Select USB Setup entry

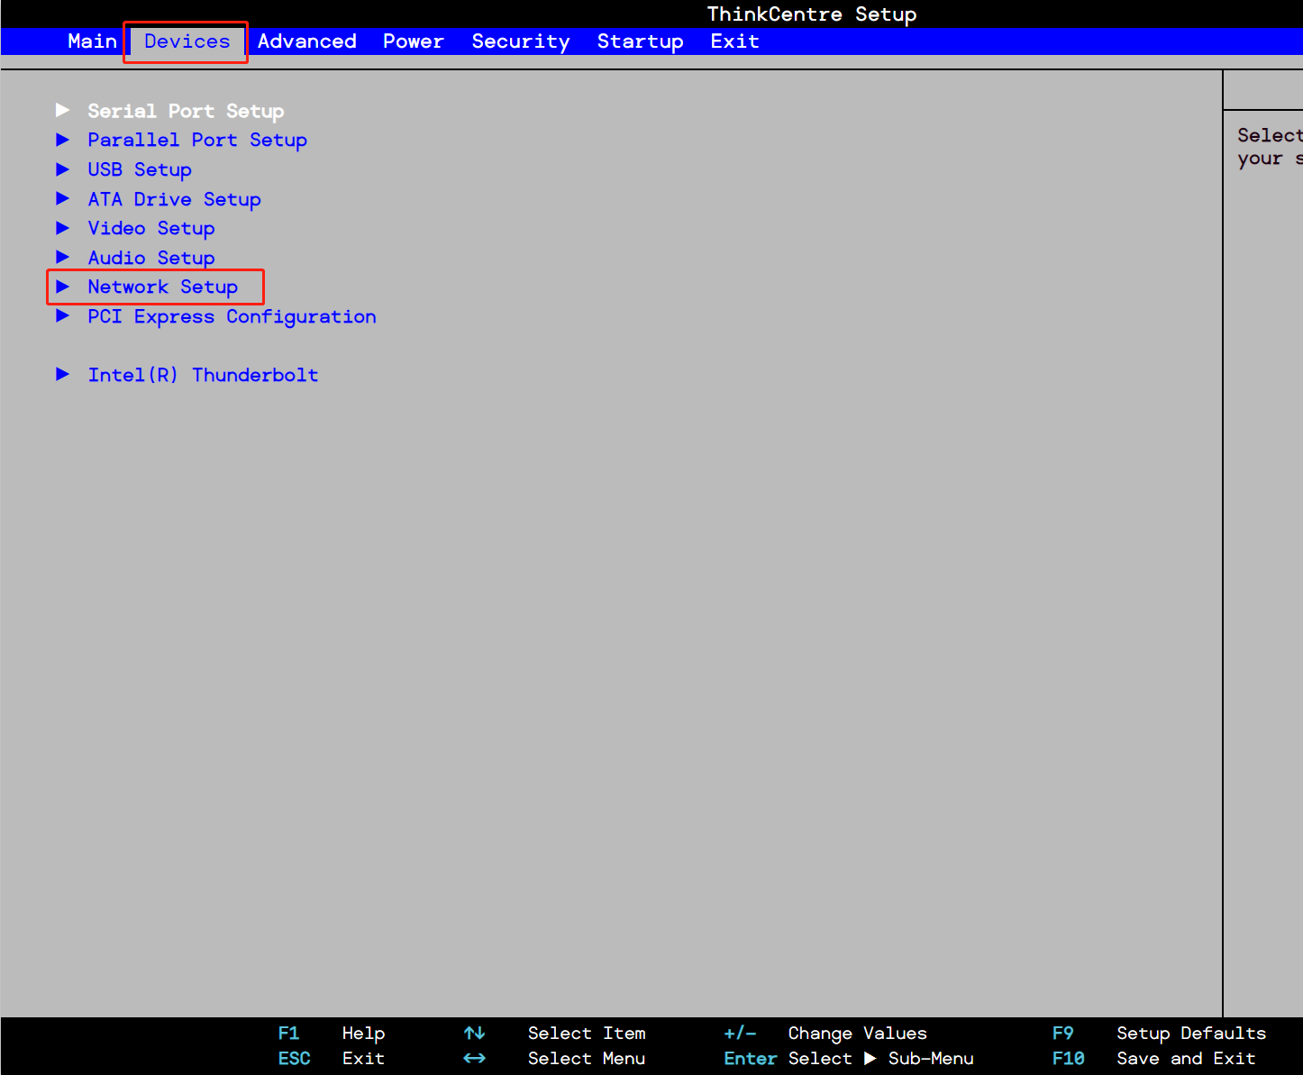click(x=140, y=169)
